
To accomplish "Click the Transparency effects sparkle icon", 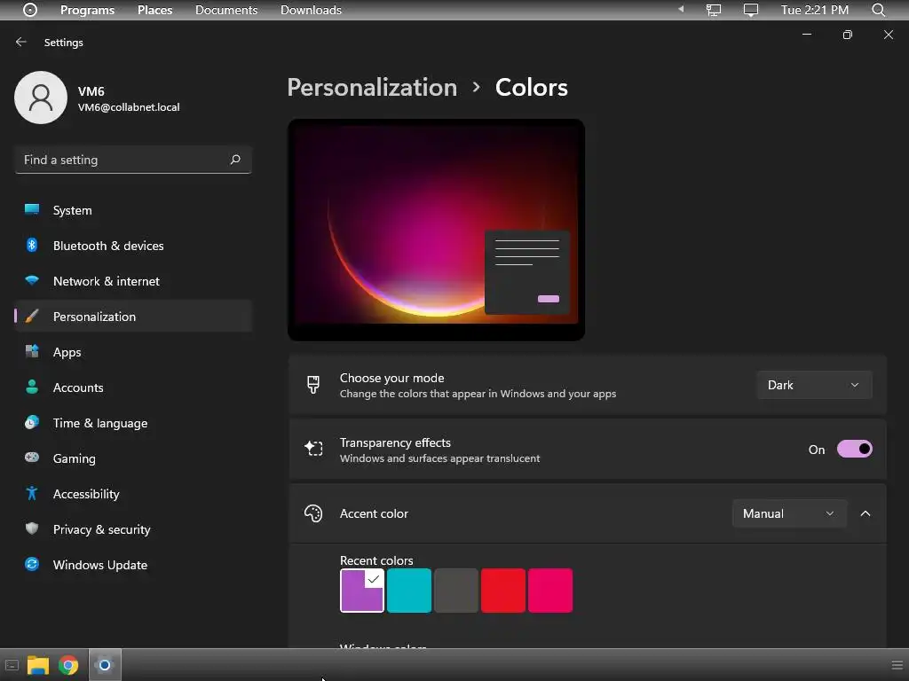I will point(313,448).
